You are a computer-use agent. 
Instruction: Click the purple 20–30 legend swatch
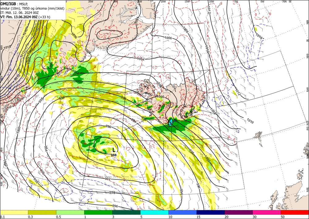tap(239, 212)
